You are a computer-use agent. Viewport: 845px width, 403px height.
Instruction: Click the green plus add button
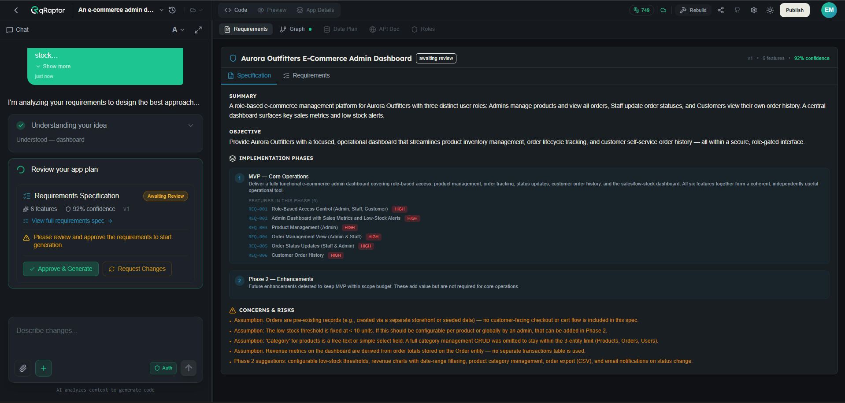[44, 368]
